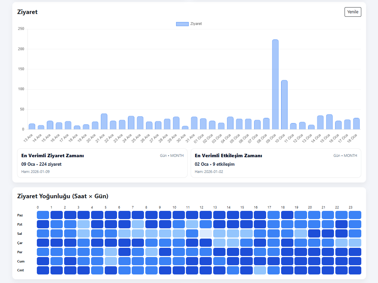The height and width of the screenshot is (283, 378).
Task: Click the 02 Oca 9 etkileşim text
Action: (215, 164)
